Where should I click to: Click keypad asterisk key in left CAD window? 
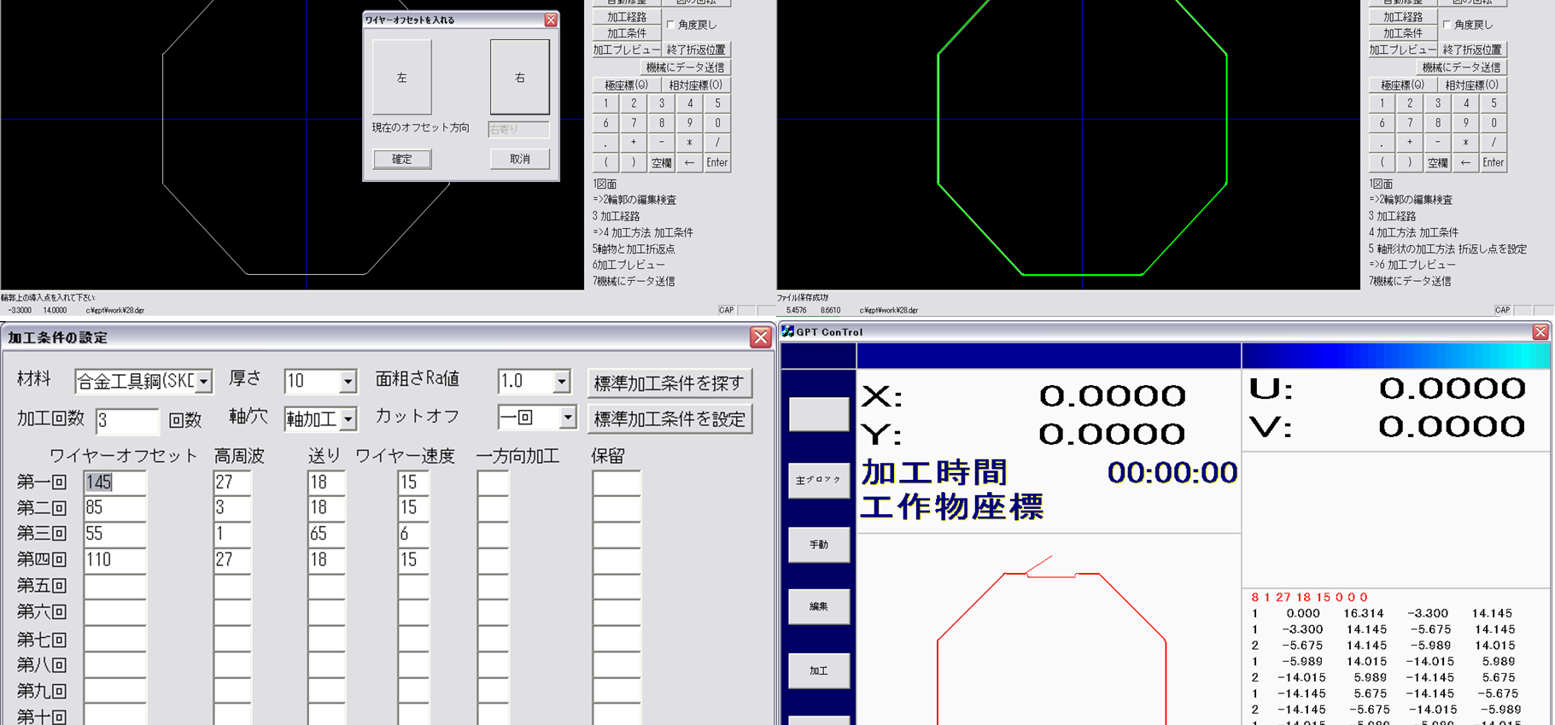(689, 143)
